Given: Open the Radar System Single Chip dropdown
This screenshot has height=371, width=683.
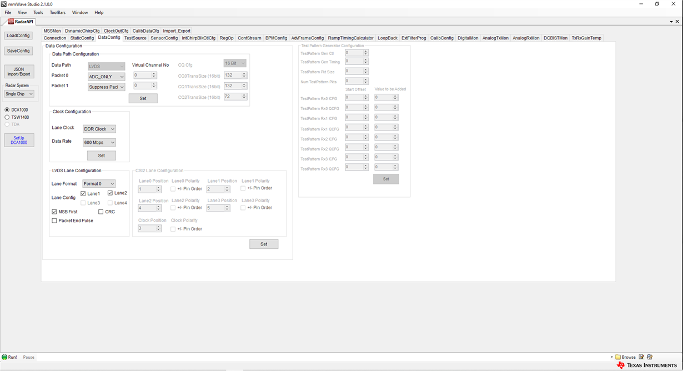Looking at the screenshot, I should tap(19, 94).
